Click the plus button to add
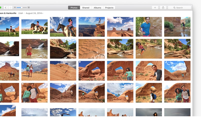The image size is (201, 123). point(155,8)
